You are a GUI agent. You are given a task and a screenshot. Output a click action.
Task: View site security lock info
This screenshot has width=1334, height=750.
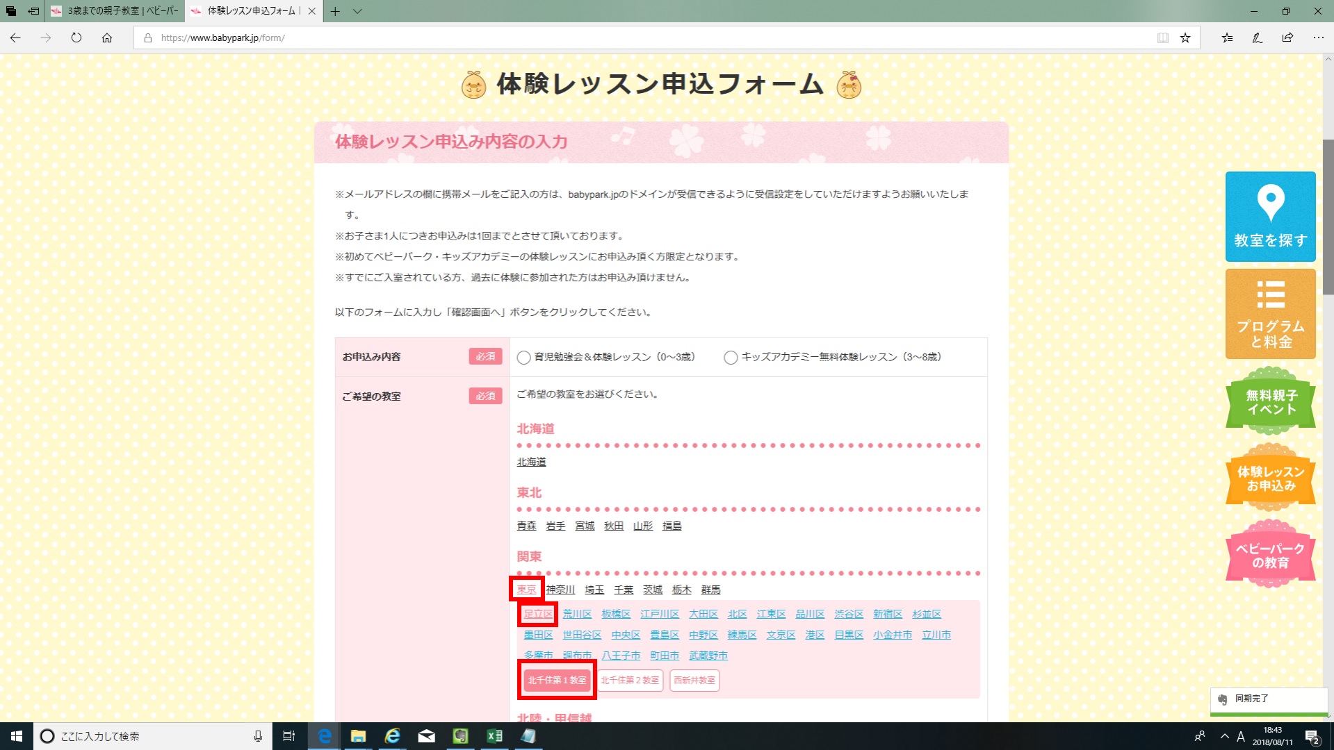147,38
